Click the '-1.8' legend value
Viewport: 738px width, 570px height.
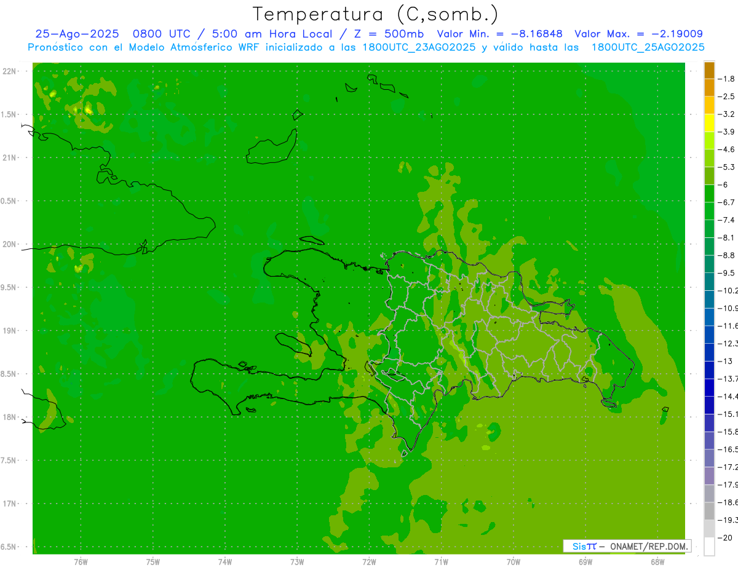click(x=728, y=79)
